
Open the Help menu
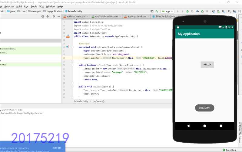[x=60, y=6]
